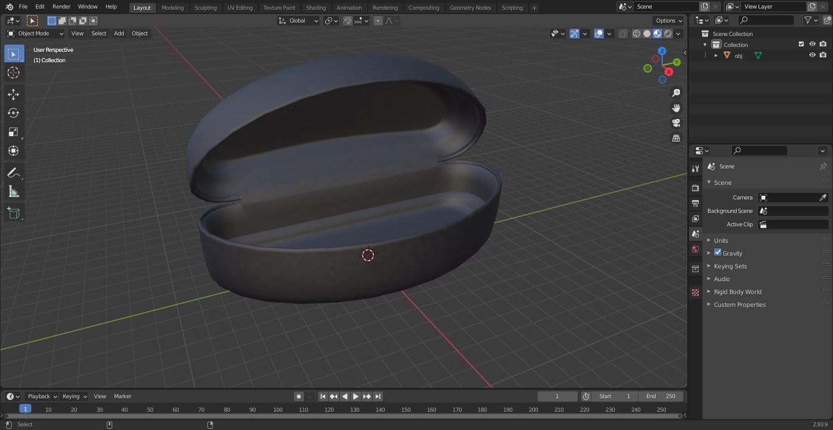Image resolution: width=833 pixels, height=430 pixels.
Task: Open the Tool properties tab
Action: coord(695,168)
